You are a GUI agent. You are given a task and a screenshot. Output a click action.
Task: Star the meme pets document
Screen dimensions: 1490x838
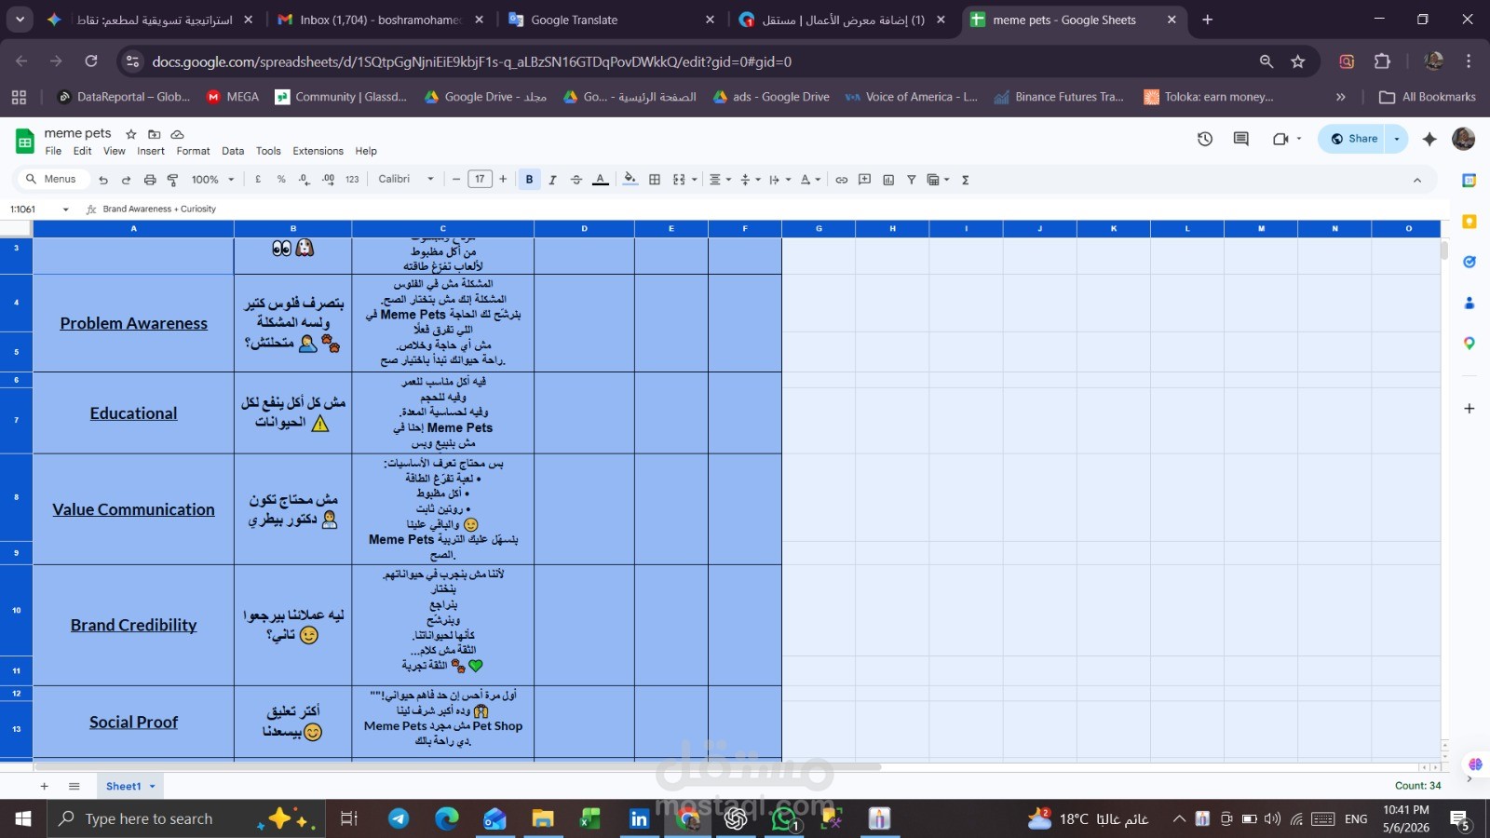pos(131,134)
